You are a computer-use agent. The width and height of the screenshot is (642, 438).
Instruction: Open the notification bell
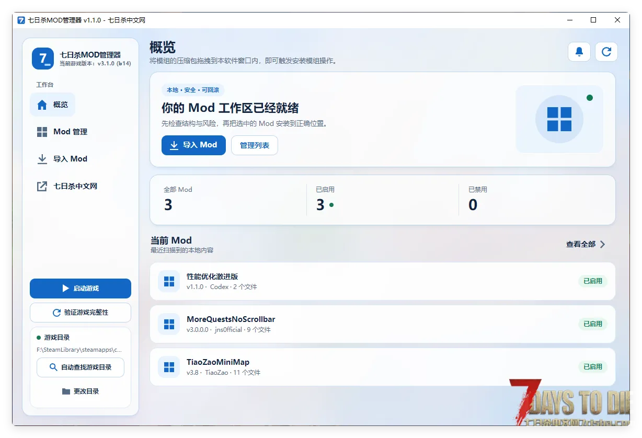pyautogui.click(x=579, y=52)
